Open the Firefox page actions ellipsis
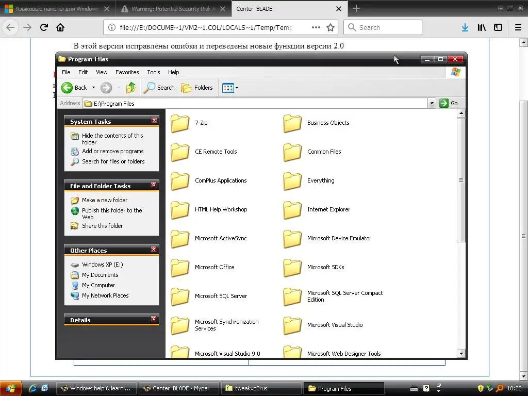The height and width of the screenshot is (396, 528). point(316,27)
